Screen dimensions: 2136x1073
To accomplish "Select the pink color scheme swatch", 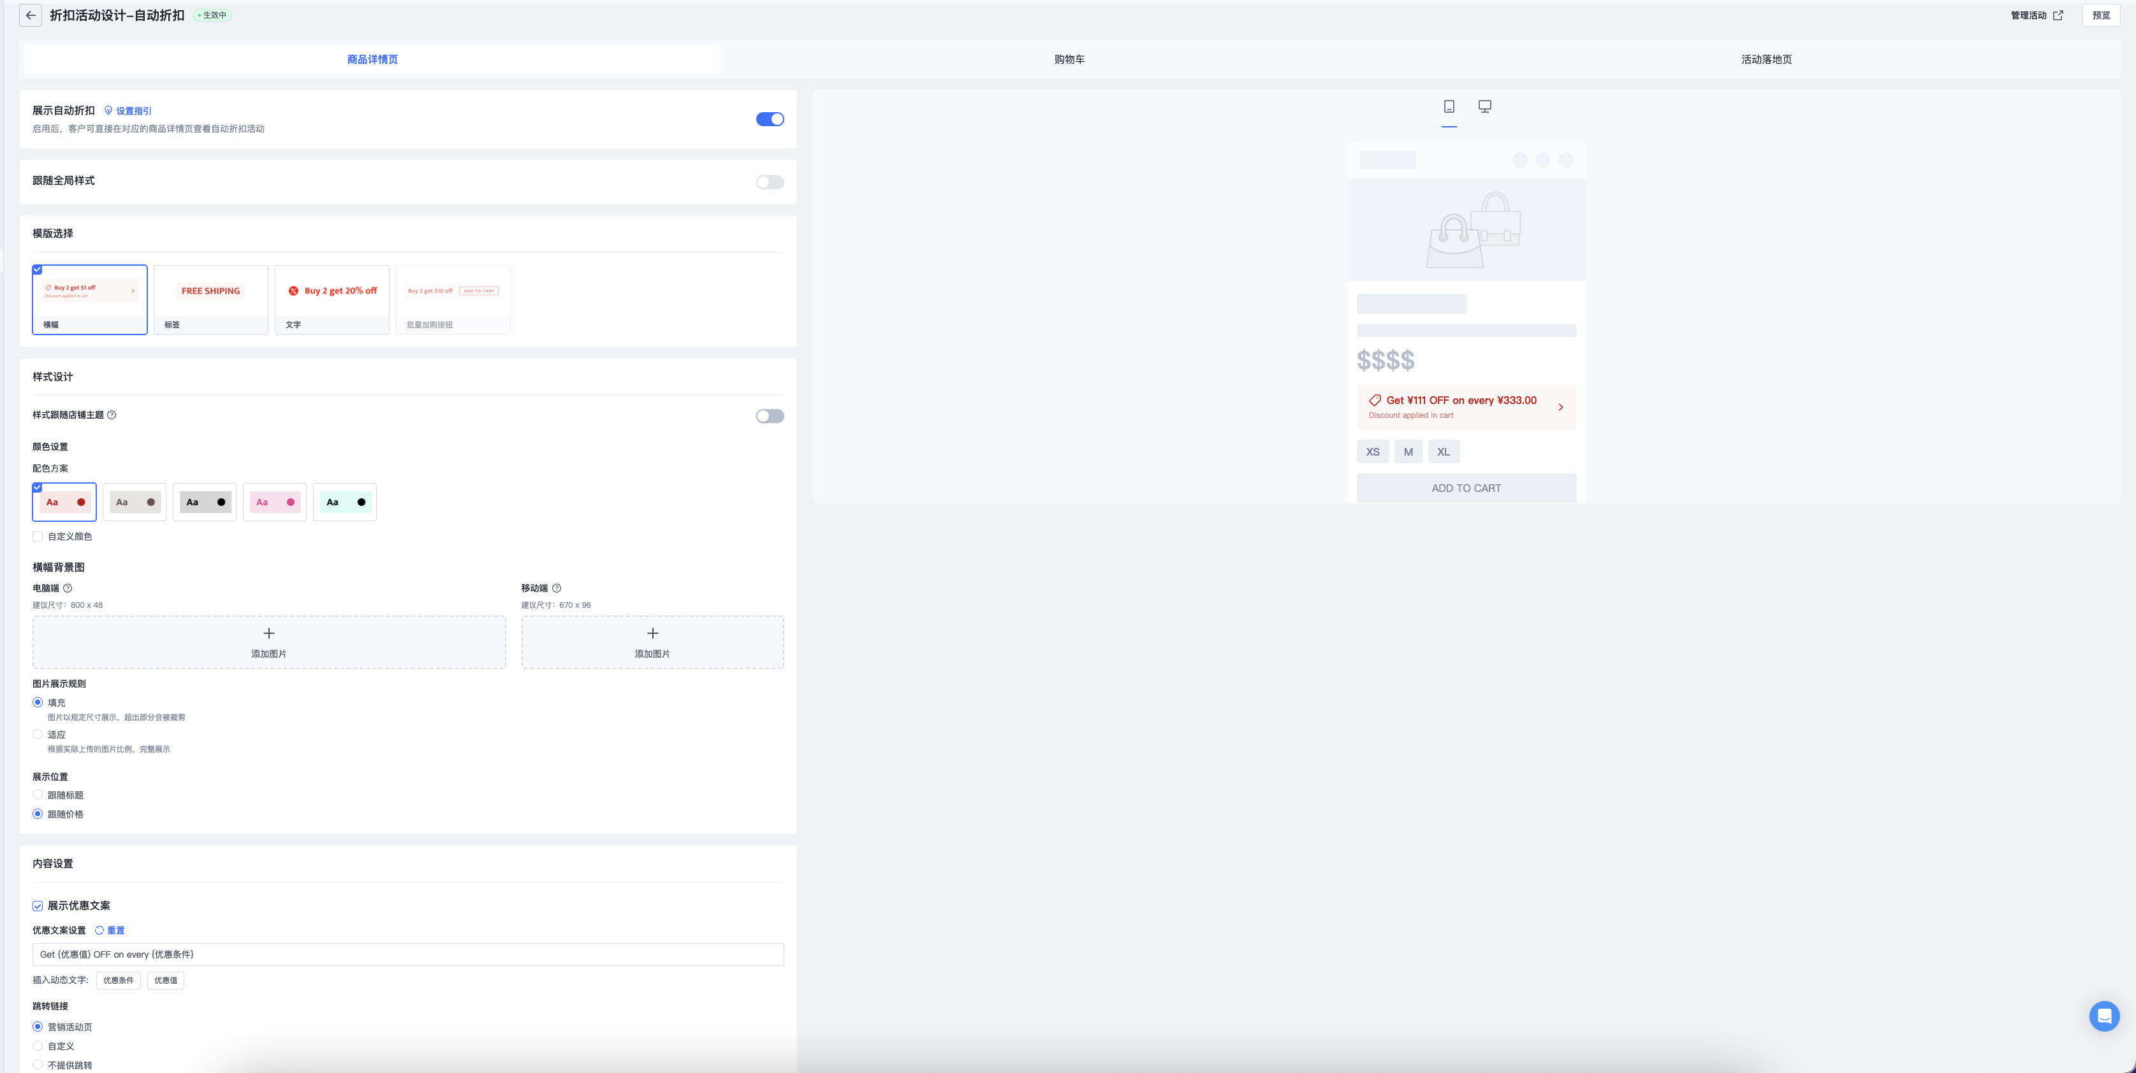I will [x=274, y=502].
